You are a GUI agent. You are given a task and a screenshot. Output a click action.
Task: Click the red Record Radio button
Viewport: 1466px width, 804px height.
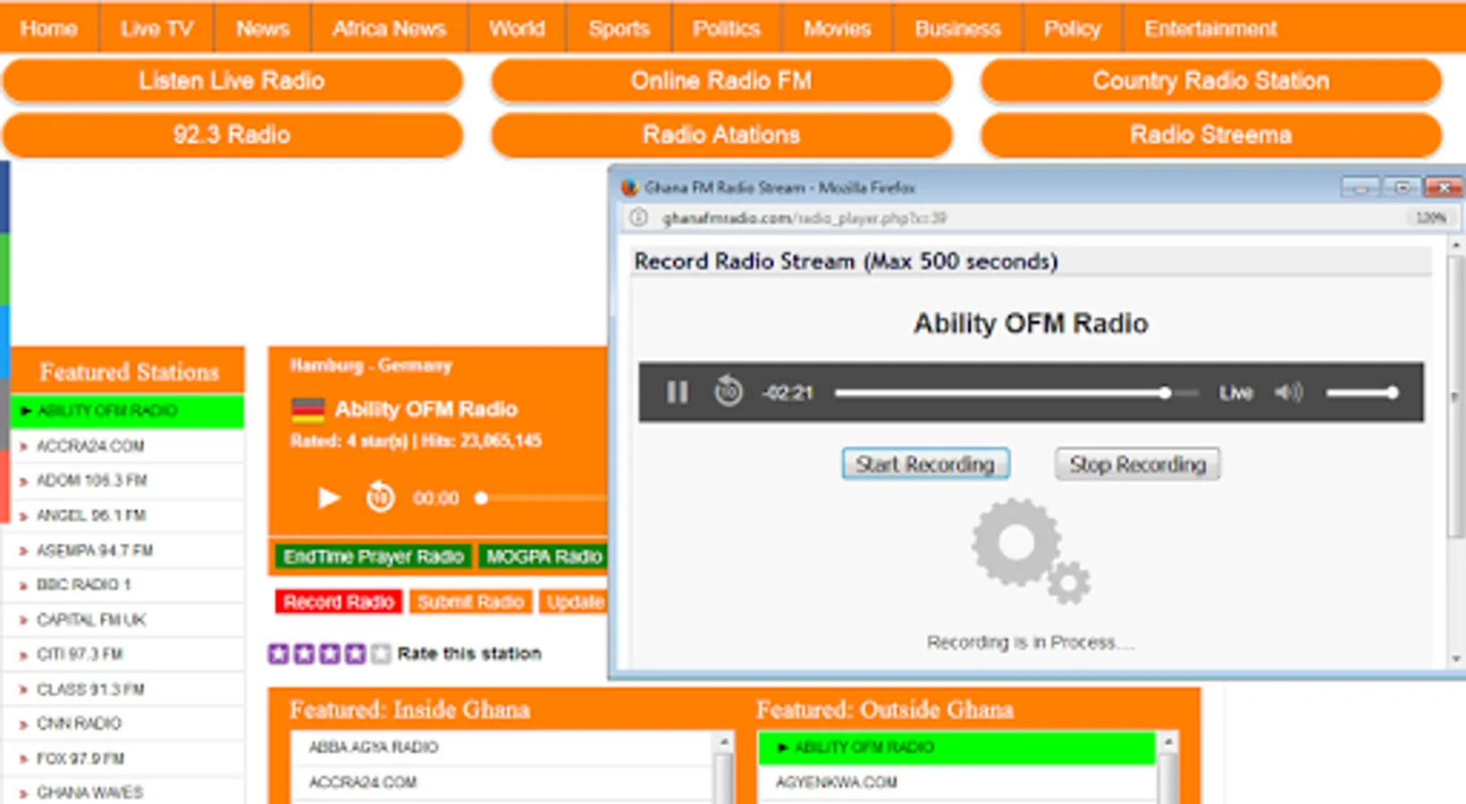coord(339,602)
